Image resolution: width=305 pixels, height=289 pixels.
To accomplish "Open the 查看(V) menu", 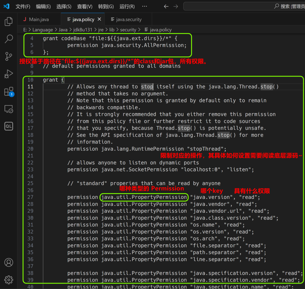I will tap(85, 6).
